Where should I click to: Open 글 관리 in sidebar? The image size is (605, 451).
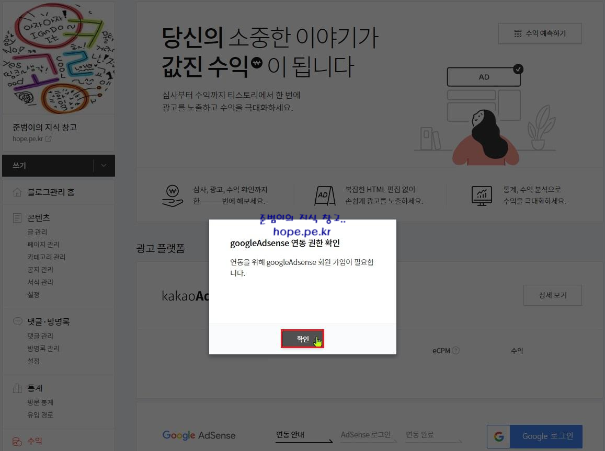click(x=37, y=232)
